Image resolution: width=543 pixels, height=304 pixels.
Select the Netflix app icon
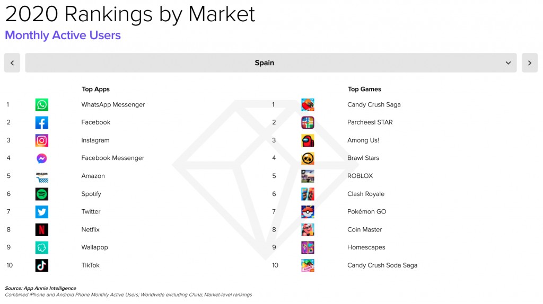coord(41,230)
